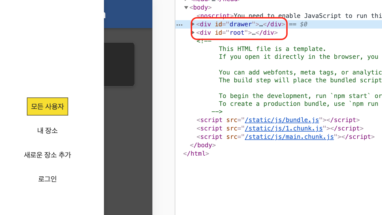382x215 pixels.
Task: Click comment line "This HTML file is a template."
Action: coord(272,49)
